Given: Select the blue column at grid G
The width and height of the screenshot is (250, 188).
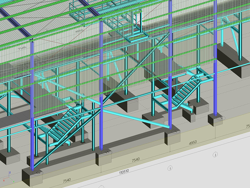Looking at the screenshot, I should (32, 104).
